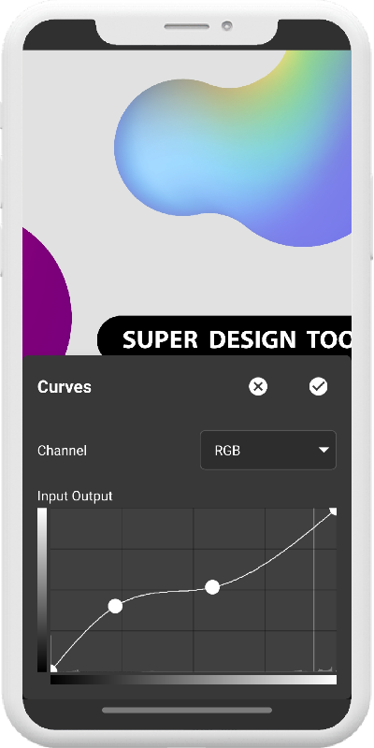Screen dimensions: 374x748
Task: Click the arrow in the Channel selector
Action: pyautogui.click(x=324, y=450)
